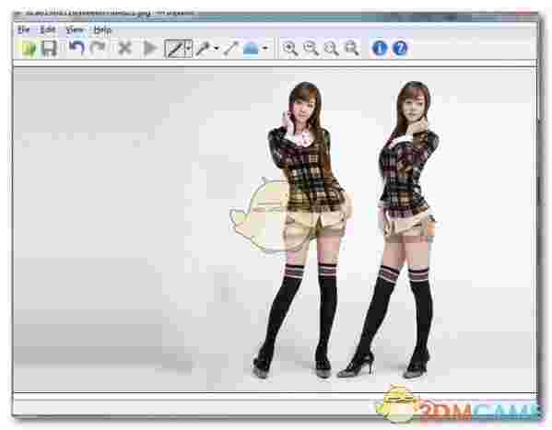552x430 pixels.
Task: Click the green Open image icon
Action: click(29, 49)
